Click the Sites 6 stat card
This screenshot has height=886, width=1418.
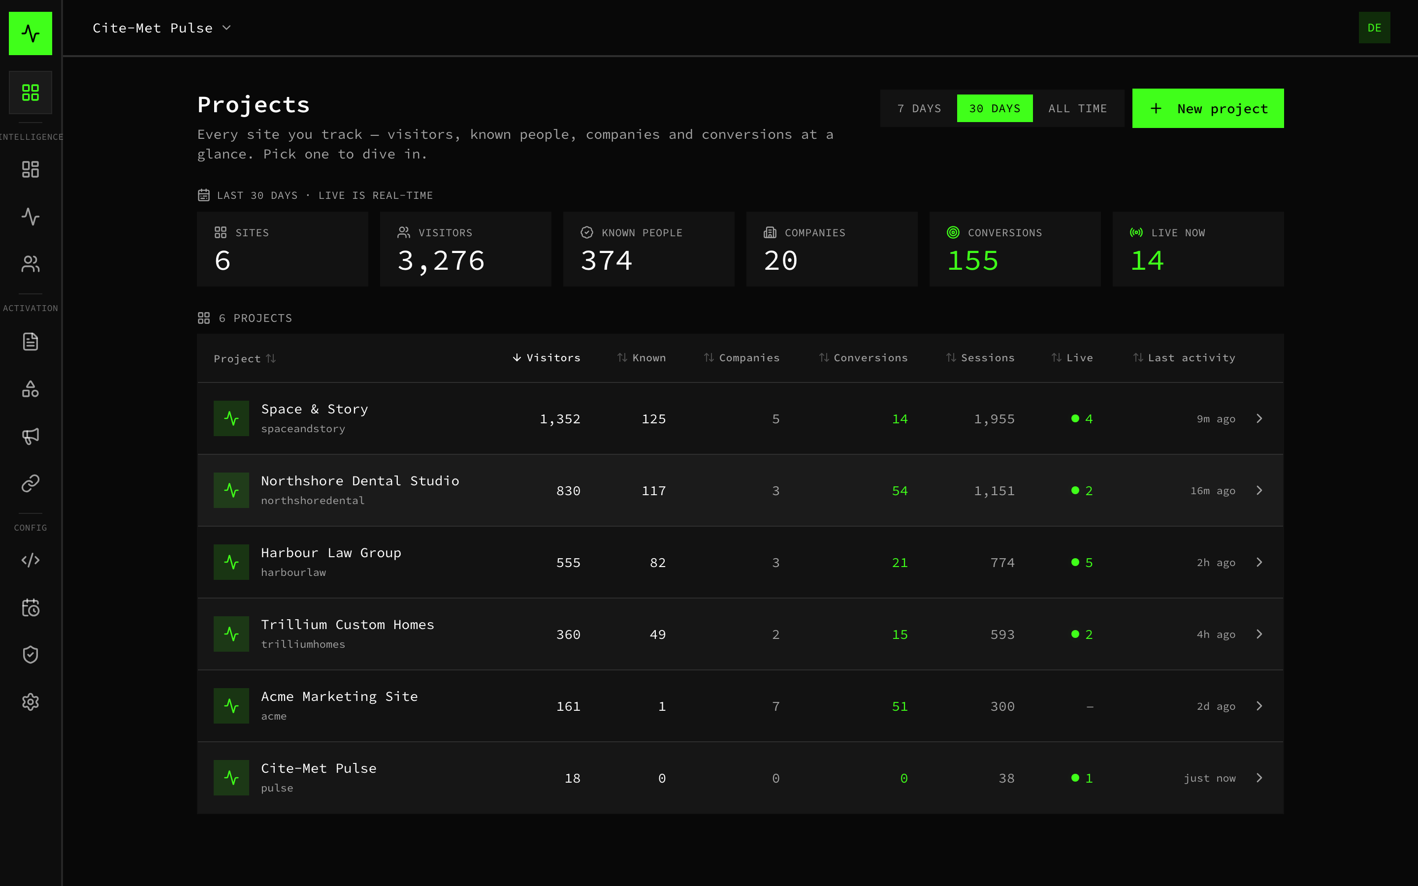coord(283,249)
